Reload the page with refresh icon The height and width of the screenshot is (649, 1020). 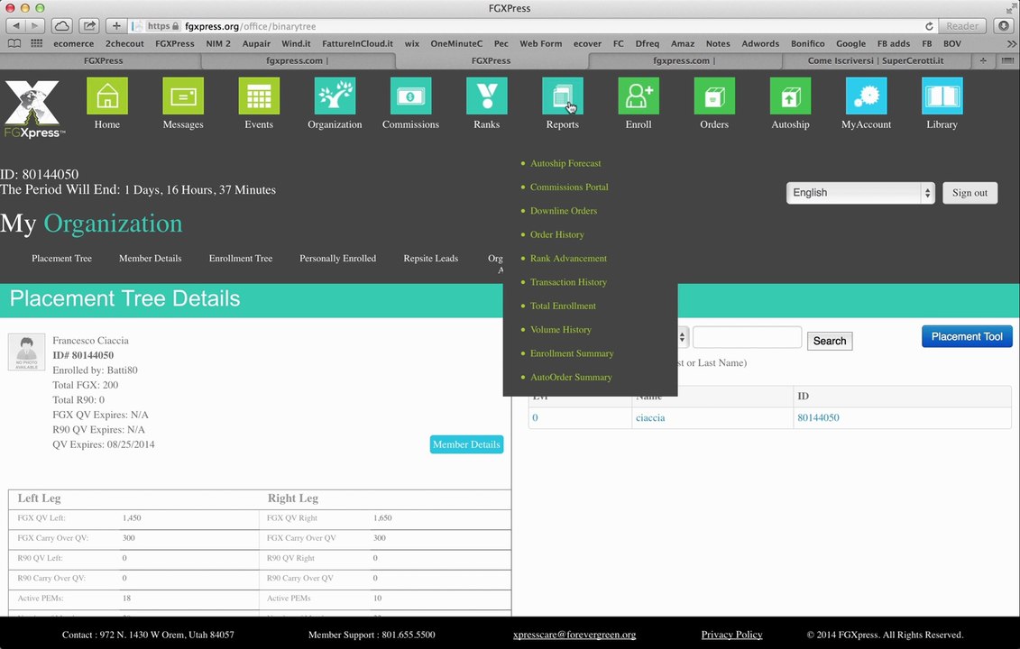pyautogui.click(x=929, y=26)
